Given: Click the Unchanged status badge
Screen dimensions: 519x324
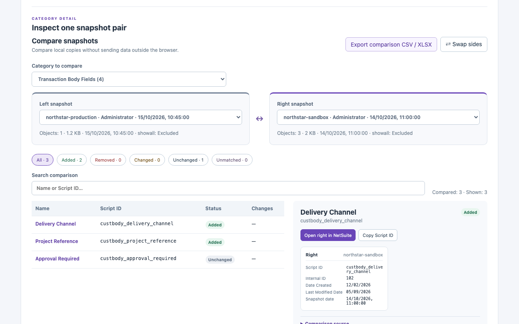Looking at the screenshot, I should coord(220,260).
